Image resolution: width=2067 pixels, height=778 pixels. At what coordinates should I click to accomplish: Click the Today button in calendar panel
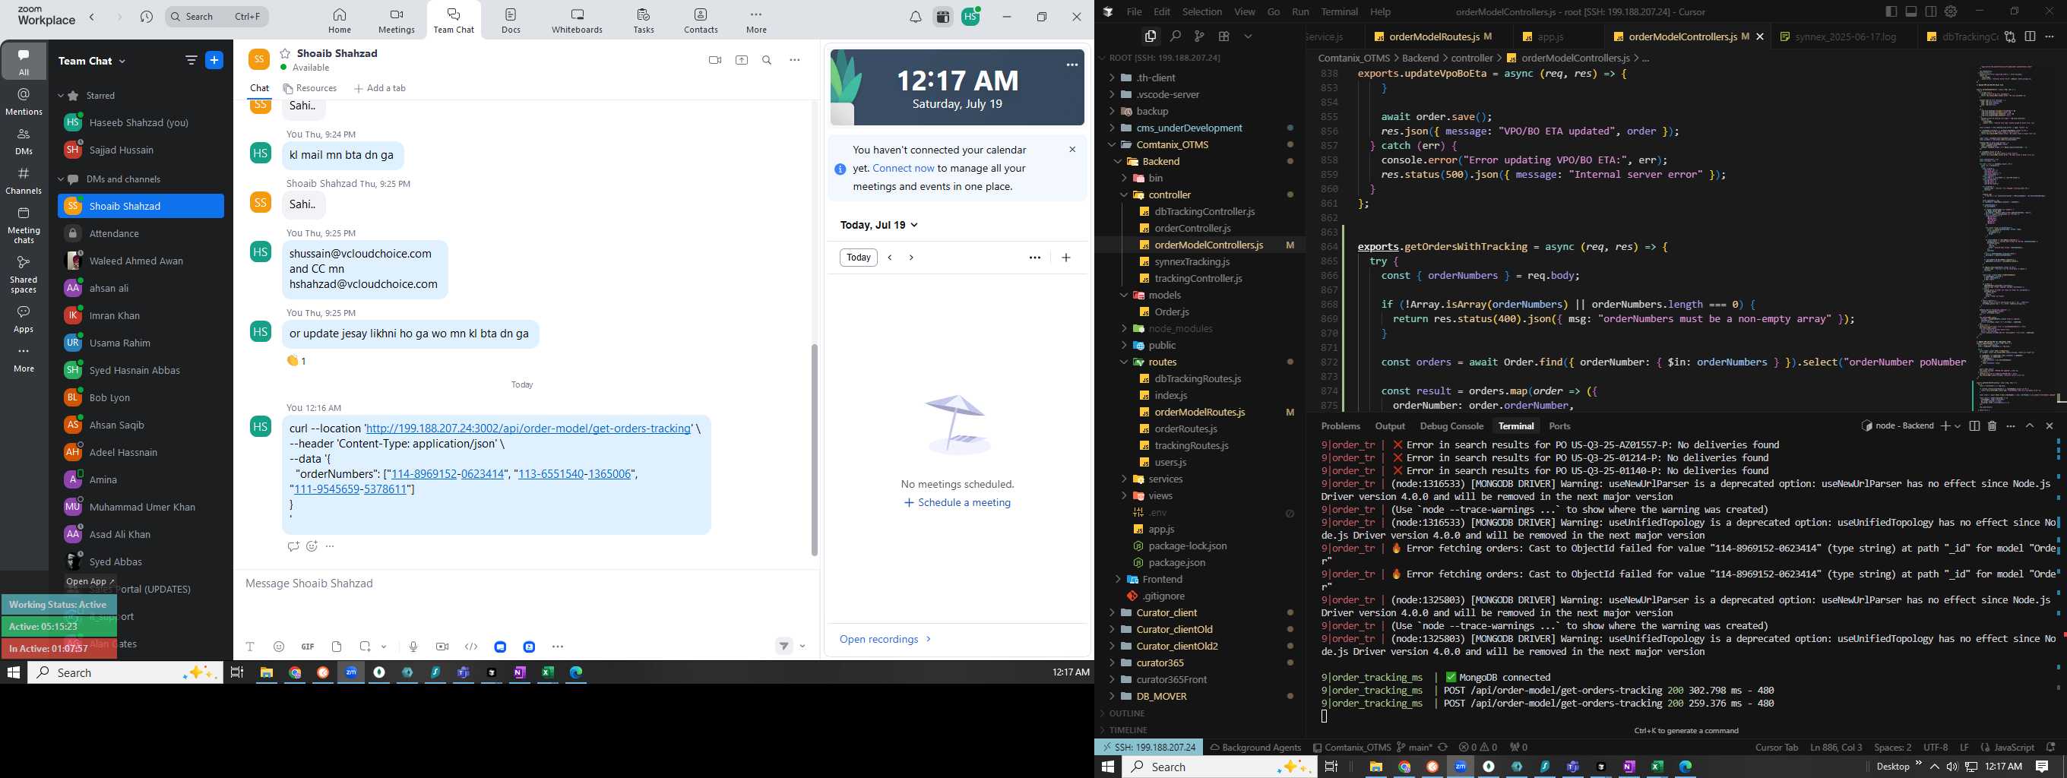click(859, 258)
